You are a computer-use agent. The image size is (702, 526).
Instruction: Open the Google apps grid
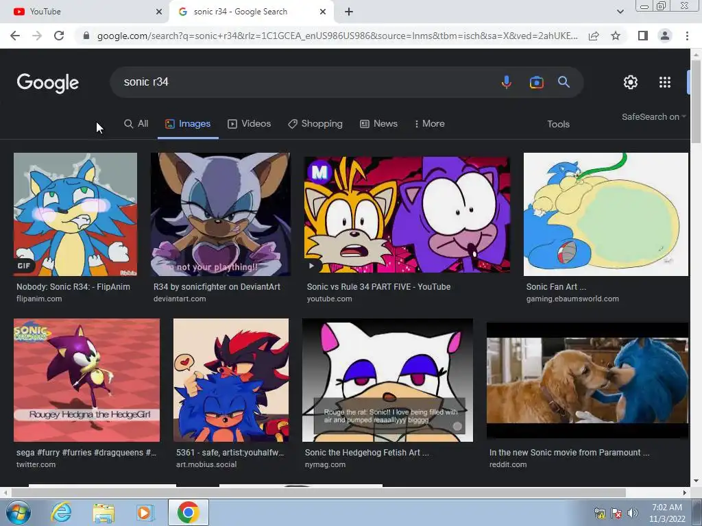click(665, 82)
